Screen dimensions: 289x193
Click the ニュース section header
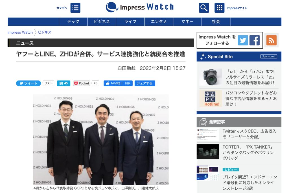click(x=101, y=43)
